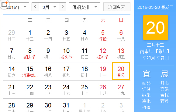The height and width of the screenshot is (112, 176).
Task: Select March 2 廿四
Action: 48,35
